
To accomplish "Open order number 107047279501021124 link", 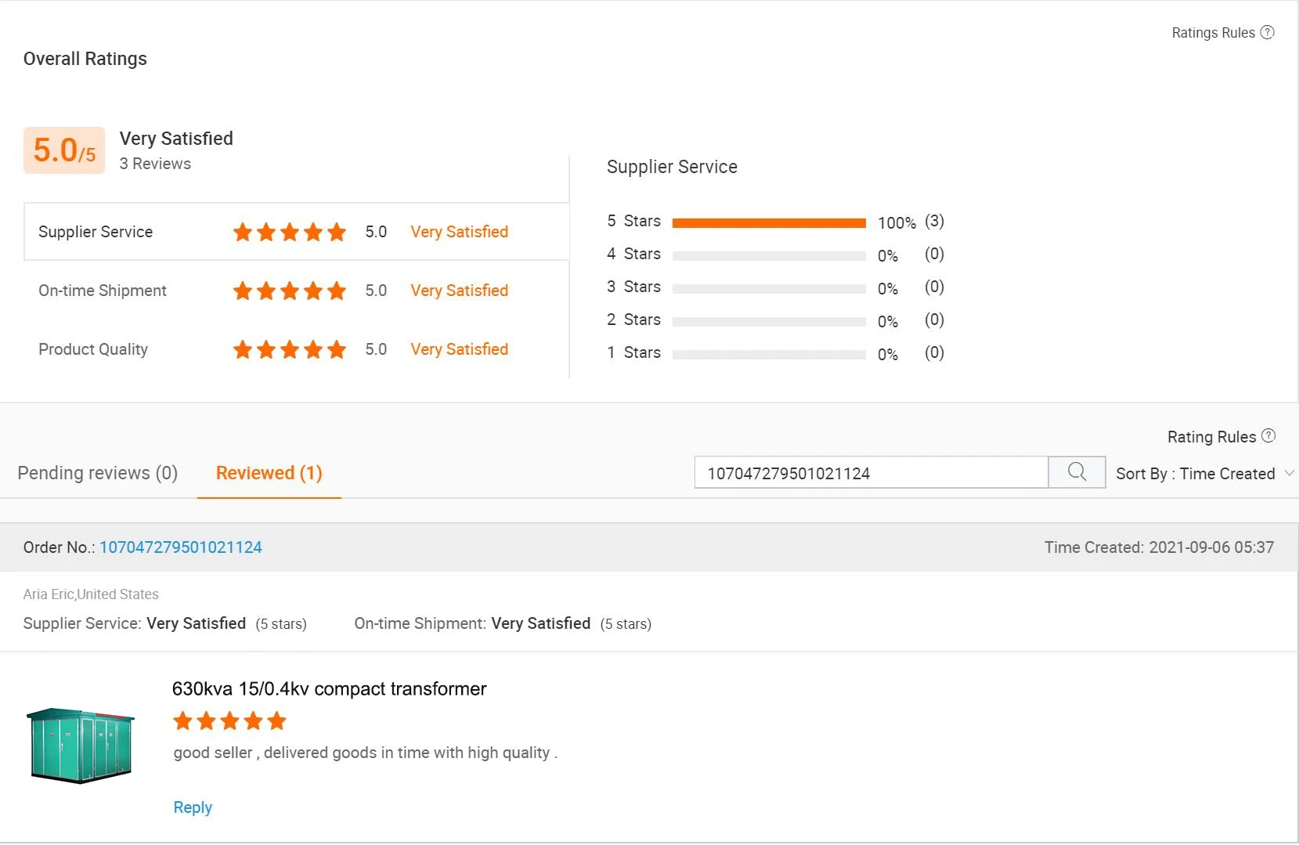I will click(181, 547).
